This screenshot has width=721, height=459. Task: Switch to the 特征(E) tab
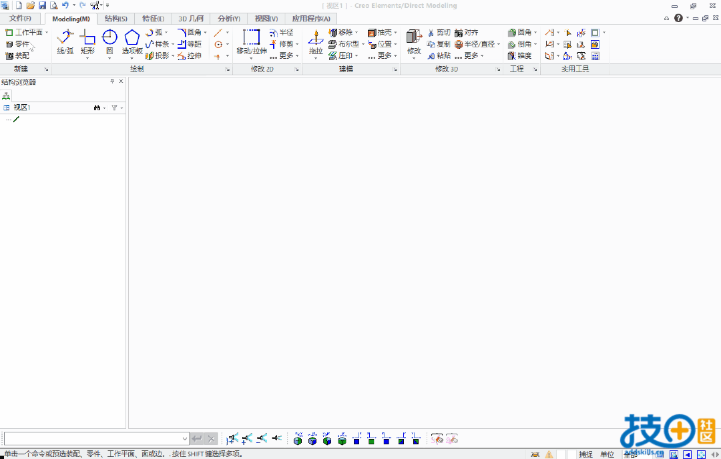153,19
